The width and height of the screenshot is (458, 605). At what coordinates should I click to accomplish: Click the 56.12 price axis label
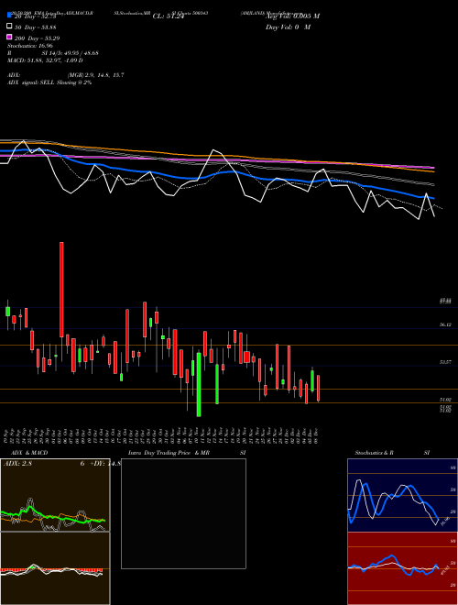pyautogui.click(x=445, y=324)
